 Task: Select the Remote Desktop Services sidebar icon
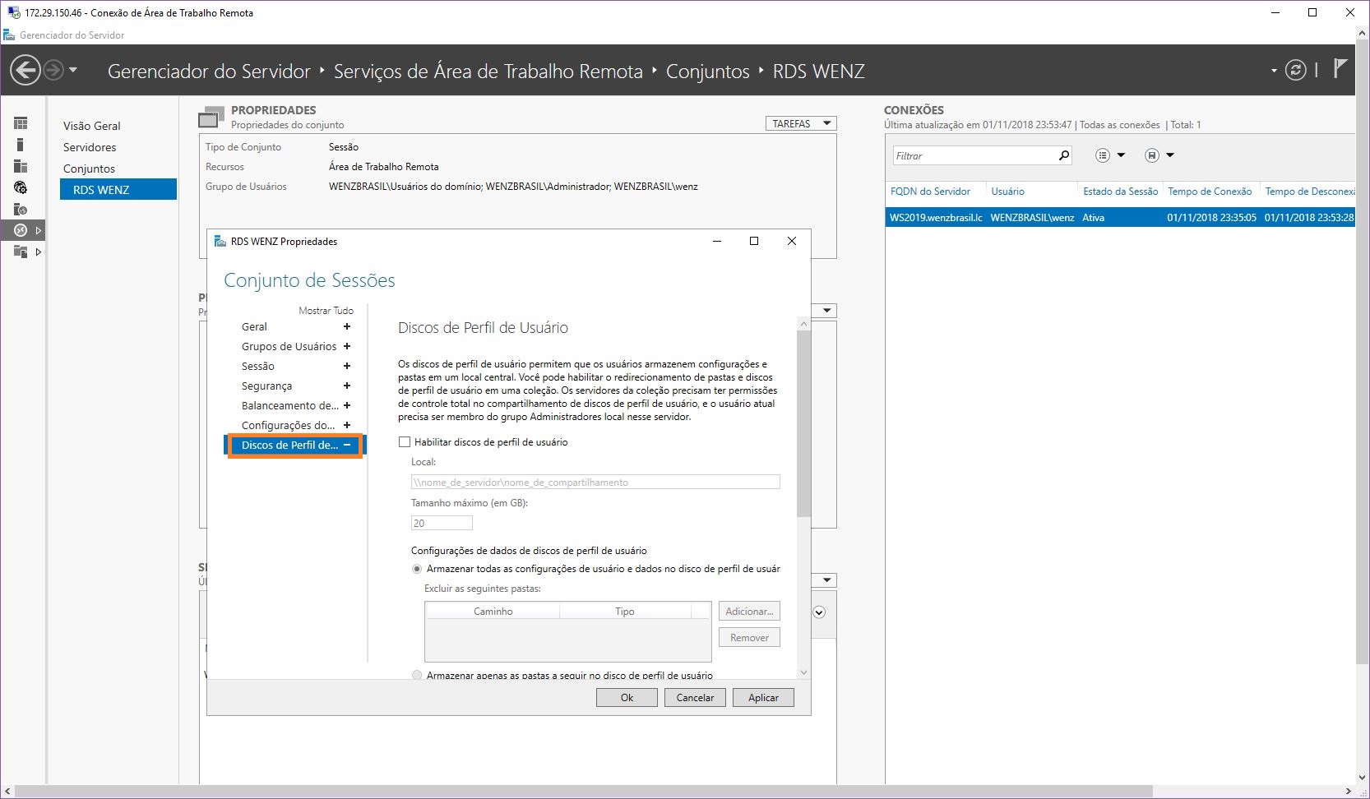[x=21, y=230]
